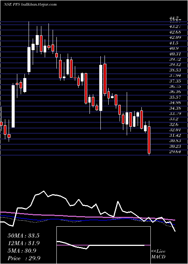Click the 33.2 price axis label

click(x=174, y=119)
